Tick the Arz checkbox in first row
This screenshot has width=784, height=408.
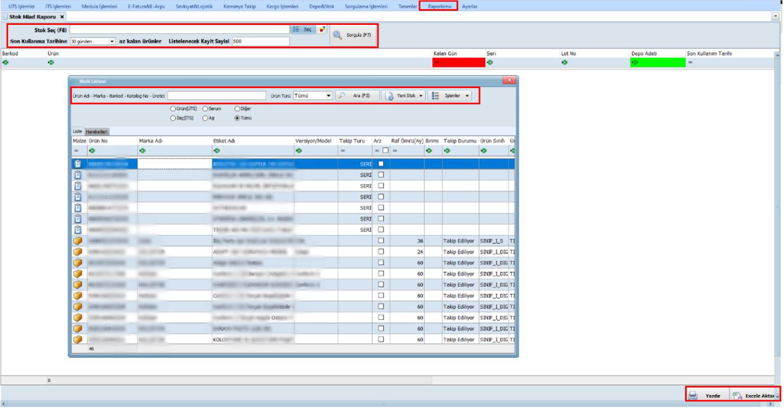(381, 164)
